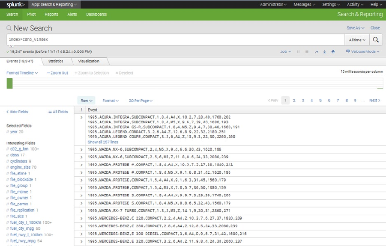Go to results page 2

(294, 100)
